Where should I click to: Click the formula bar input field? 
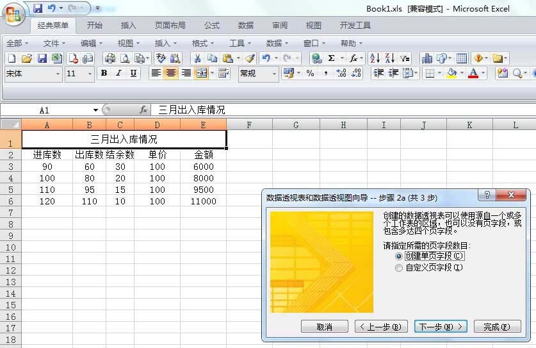click(x=343, y=110)
